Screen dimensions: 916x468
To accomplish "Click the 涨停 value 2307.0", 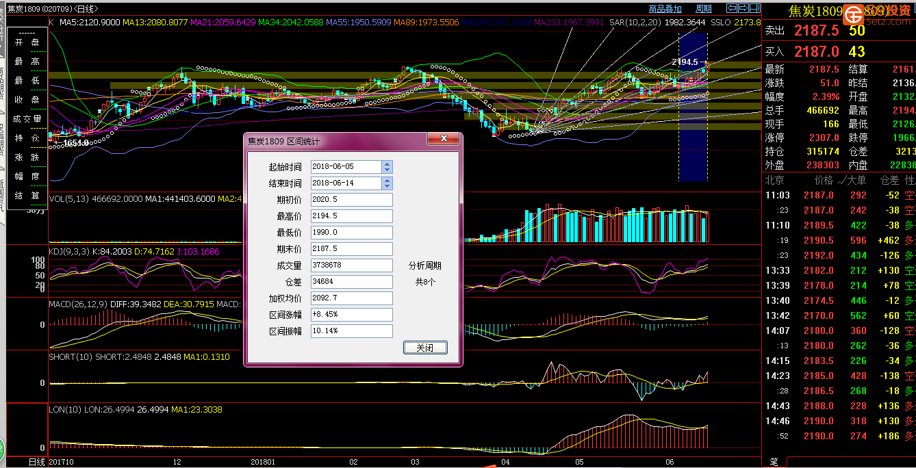I will (824, 138).
